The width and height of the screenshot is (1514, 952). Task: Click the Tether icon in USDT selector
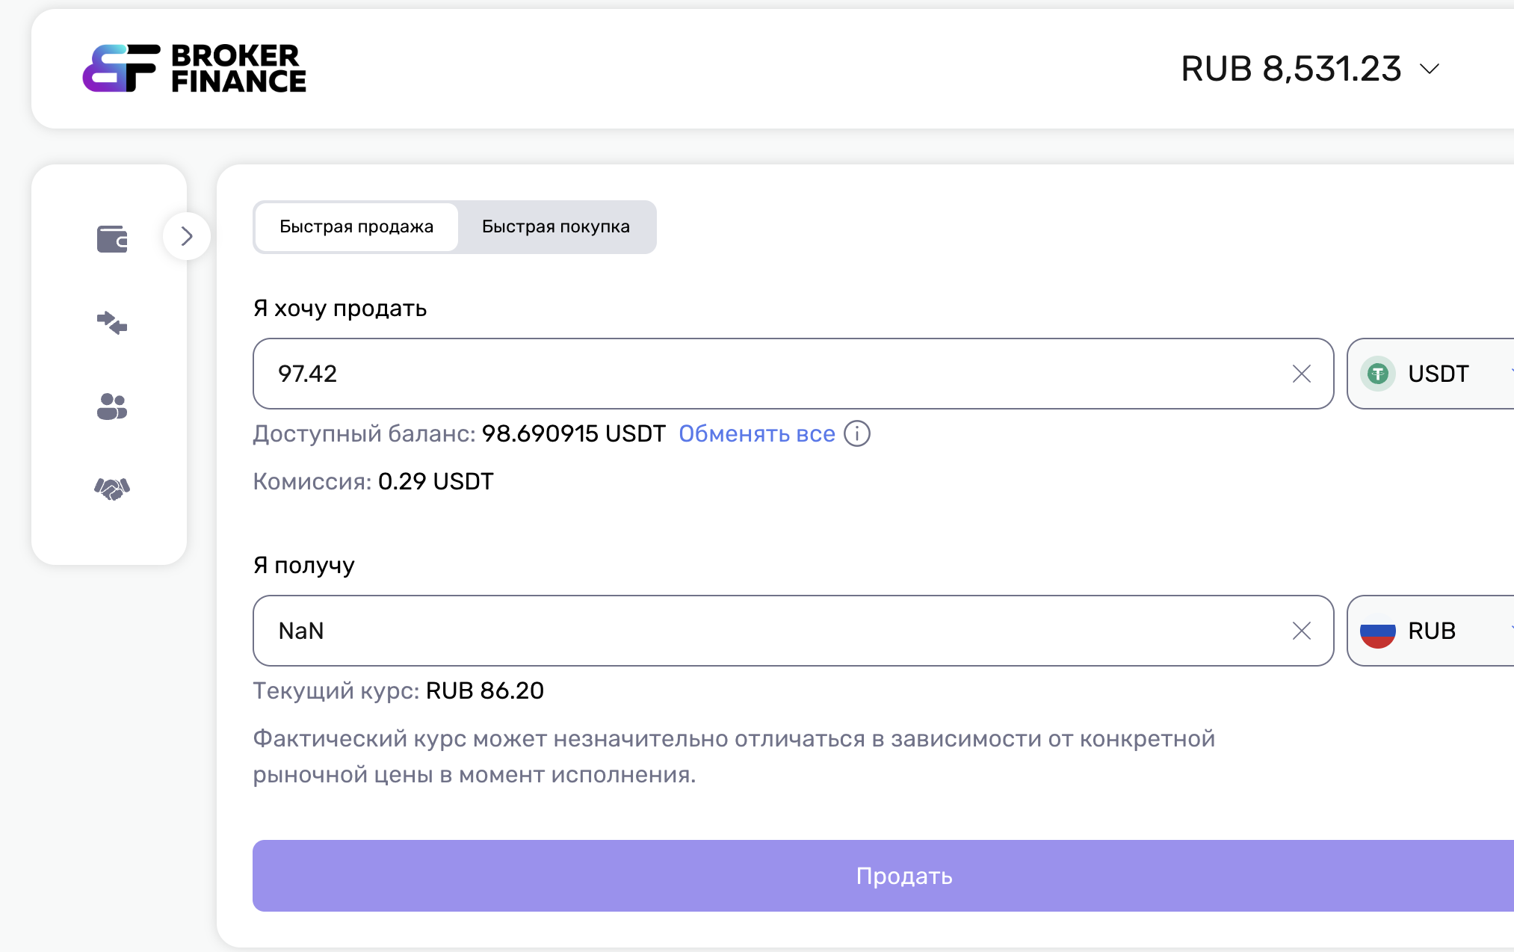click(1378, 374)
